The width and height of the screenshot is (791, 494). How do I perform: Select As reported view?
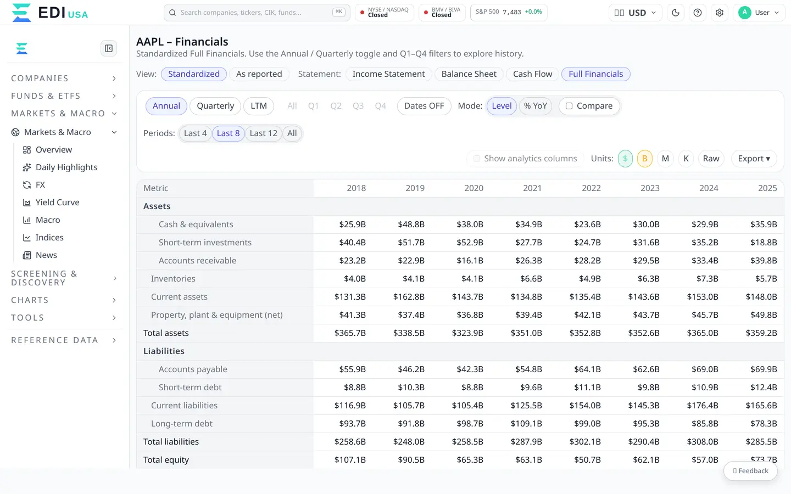coord(259,74)
